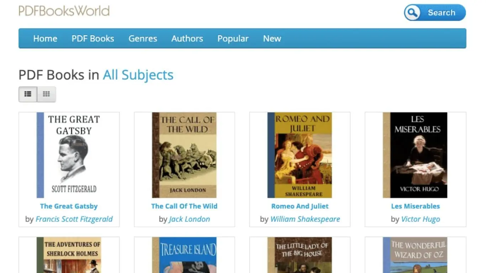The image size is (486, 273).
Task: Open The Great Gatsby book page
Action: tap(69, 206)
